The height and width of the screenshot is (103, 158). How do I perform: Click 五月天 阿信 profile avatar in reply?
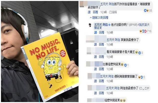[x=90, y=25]
